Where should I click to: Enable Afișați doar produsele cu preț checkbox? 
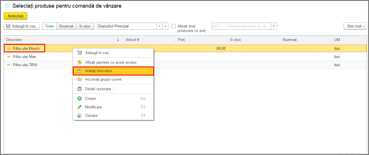tap(174, 26)
